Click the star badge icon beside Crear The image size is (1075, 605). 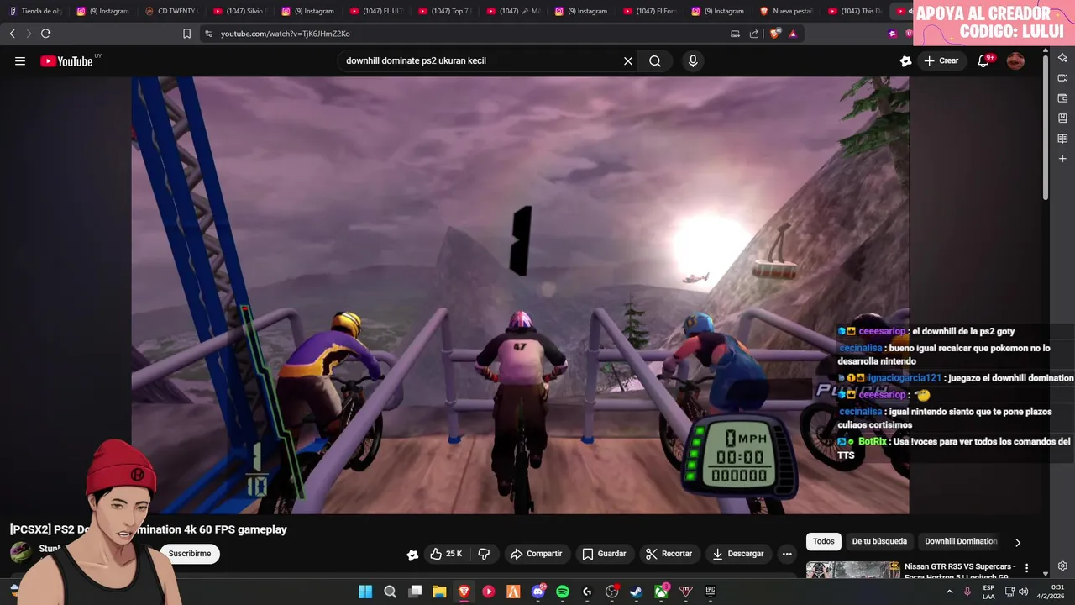coord(905,60)
